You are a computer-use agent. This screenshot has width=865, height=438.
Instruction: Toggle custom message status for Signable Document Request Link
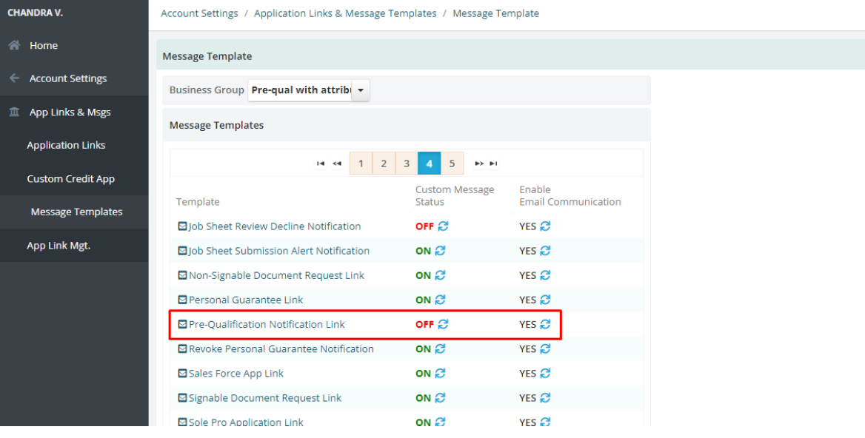(x=440, y=398)
